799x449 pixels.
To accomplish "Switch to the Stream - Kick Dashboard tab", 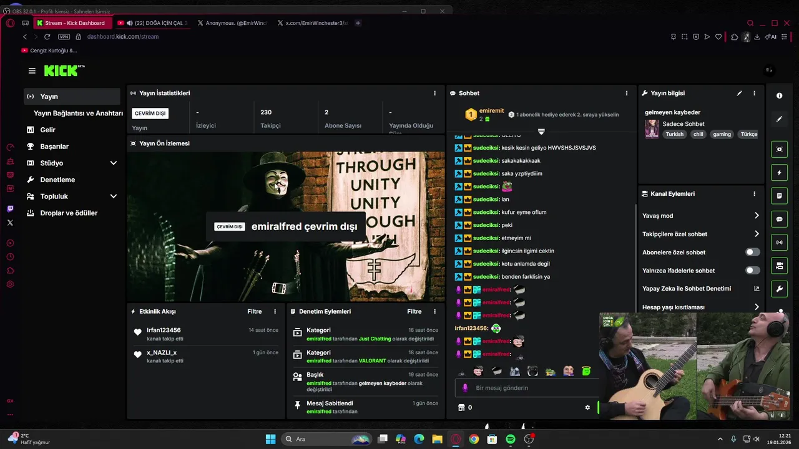I will 73,23.
